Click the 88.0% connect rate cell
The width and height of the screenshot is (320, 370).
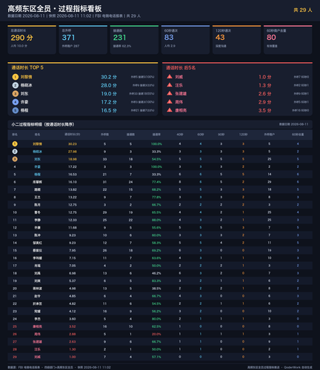tap(156, 221)
